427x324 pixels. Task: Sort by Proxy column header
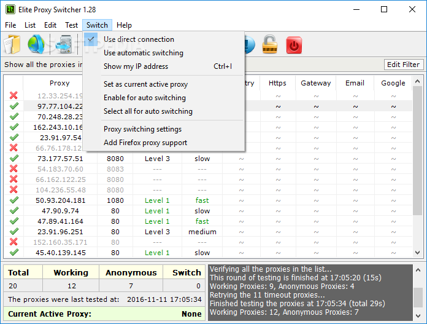click(60, 83)
